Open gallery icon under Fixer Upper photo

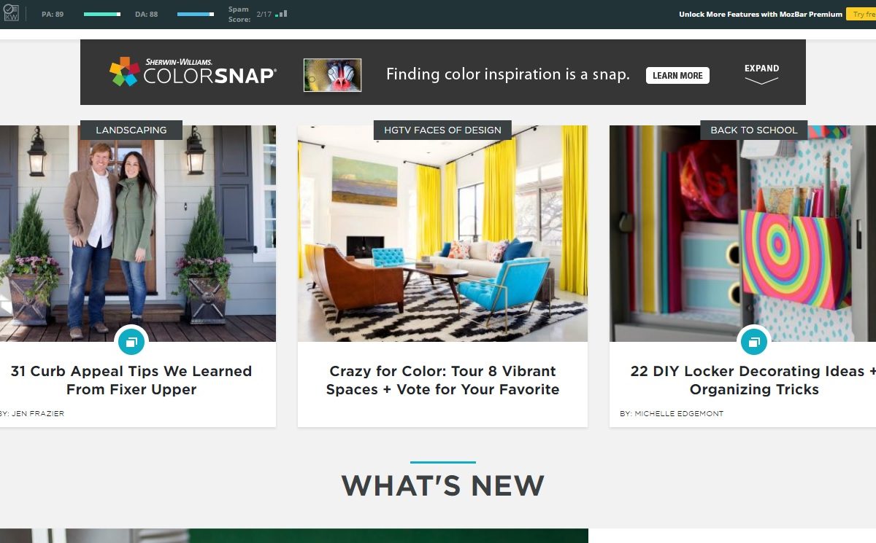[x=131, y=341]
